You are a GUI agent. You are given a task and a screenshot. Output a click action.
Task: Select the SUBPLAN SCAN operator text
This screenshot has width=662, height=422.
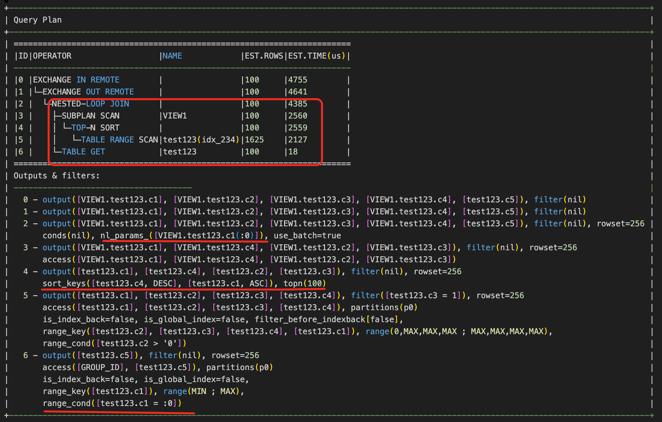[91, 116]
